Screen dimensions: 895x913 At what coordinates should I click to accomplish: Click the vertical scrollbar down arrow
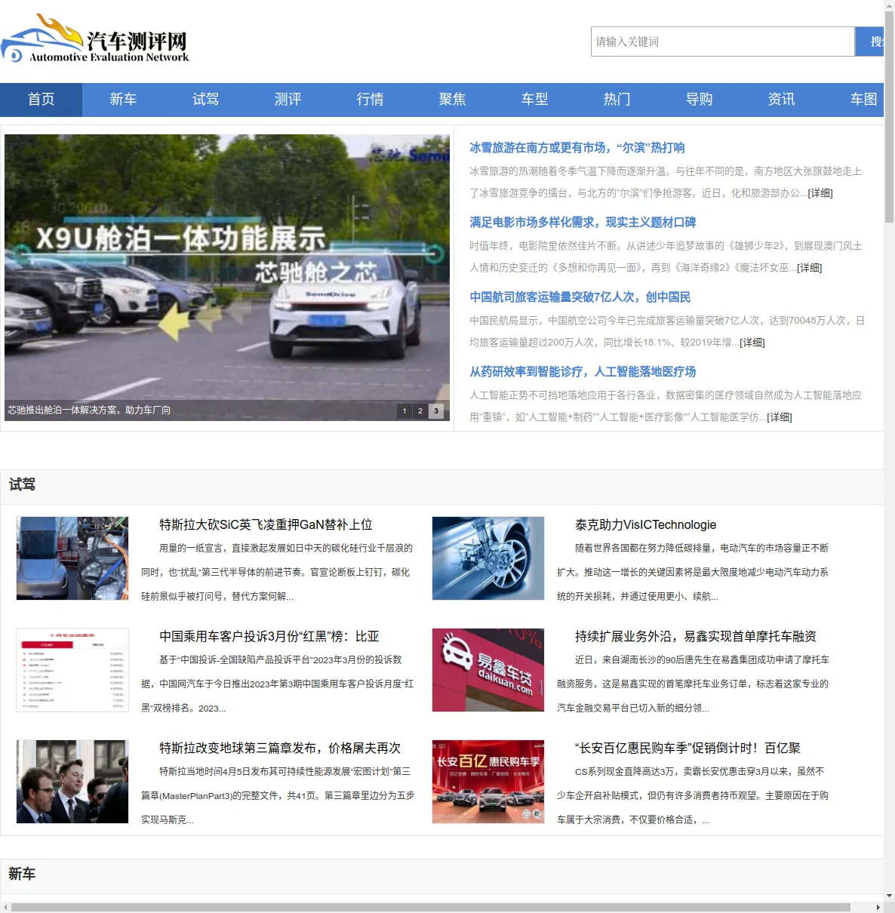tap(889, 896)
